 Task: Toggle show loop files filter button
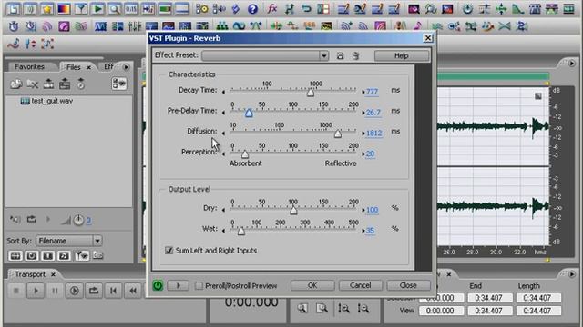(32, 256)
